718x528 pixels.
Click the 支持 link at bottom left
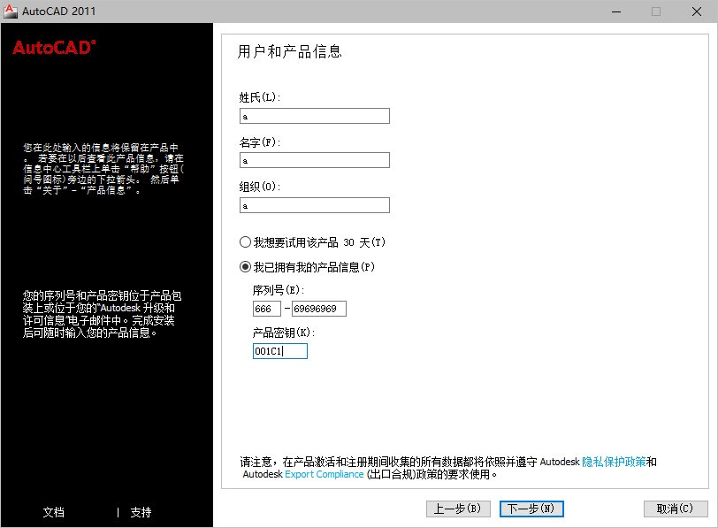click(141, 512)
